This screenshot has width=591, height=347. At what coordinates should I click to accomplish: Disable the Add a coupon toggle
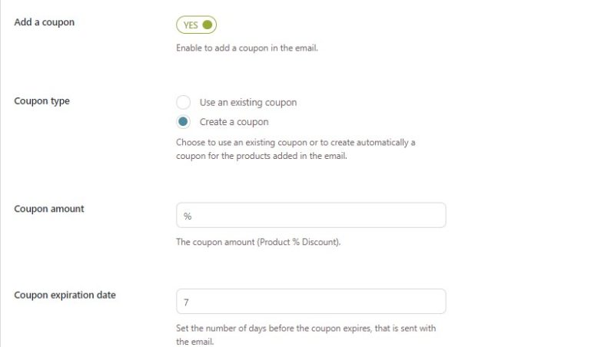pos(196,25)
